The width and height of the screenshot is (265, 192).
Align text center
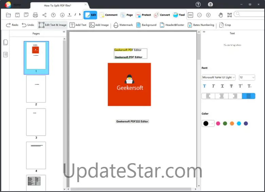coord(222,96)
